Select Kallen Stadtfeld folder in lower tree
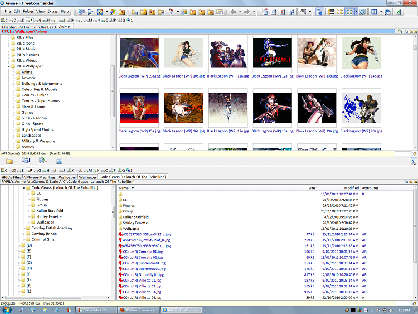 coord(50,211)
